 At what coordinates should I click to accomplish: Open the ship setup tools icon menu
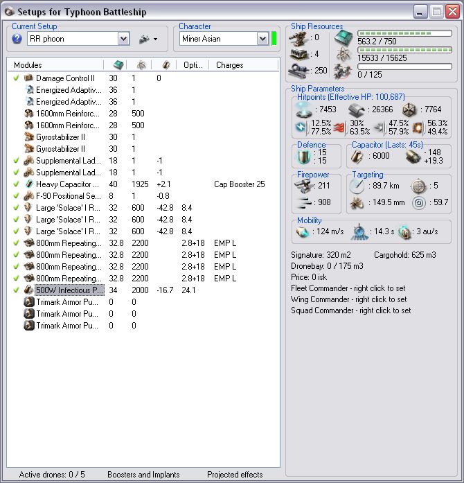click(144, 39)
